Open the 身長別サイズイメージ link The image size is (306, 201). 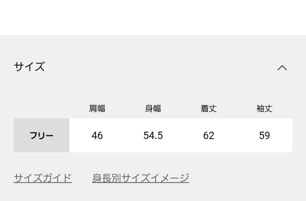pos(141,178)
